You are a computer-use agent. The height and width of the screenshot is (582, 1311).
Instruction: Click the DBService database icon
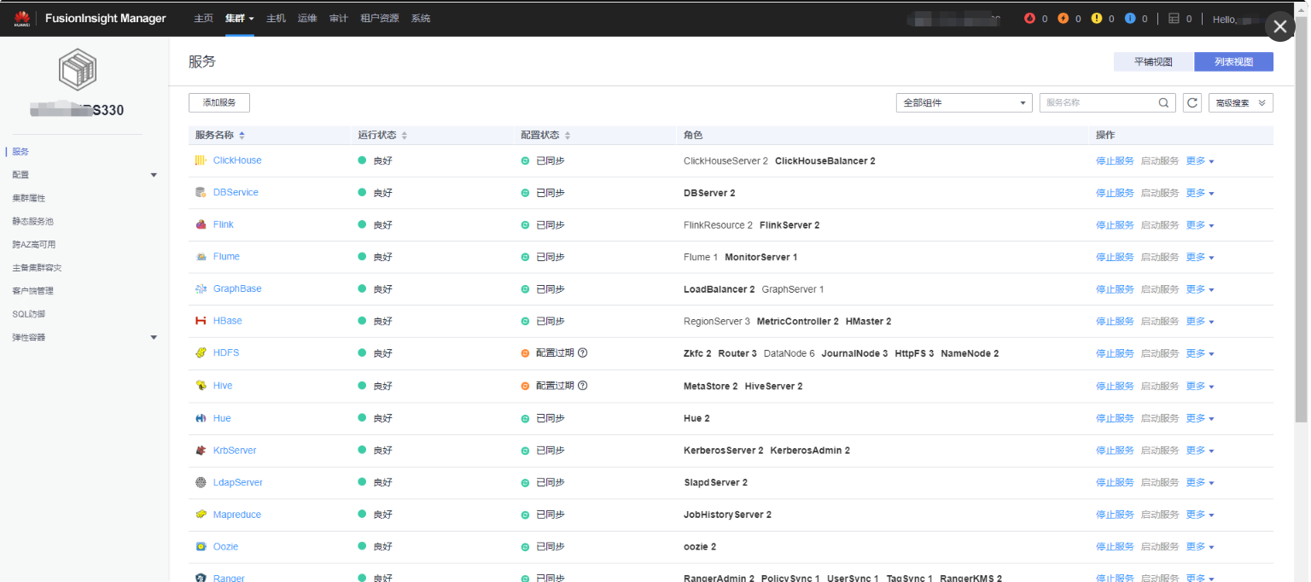pyautogui.click(x=201, y=193)
